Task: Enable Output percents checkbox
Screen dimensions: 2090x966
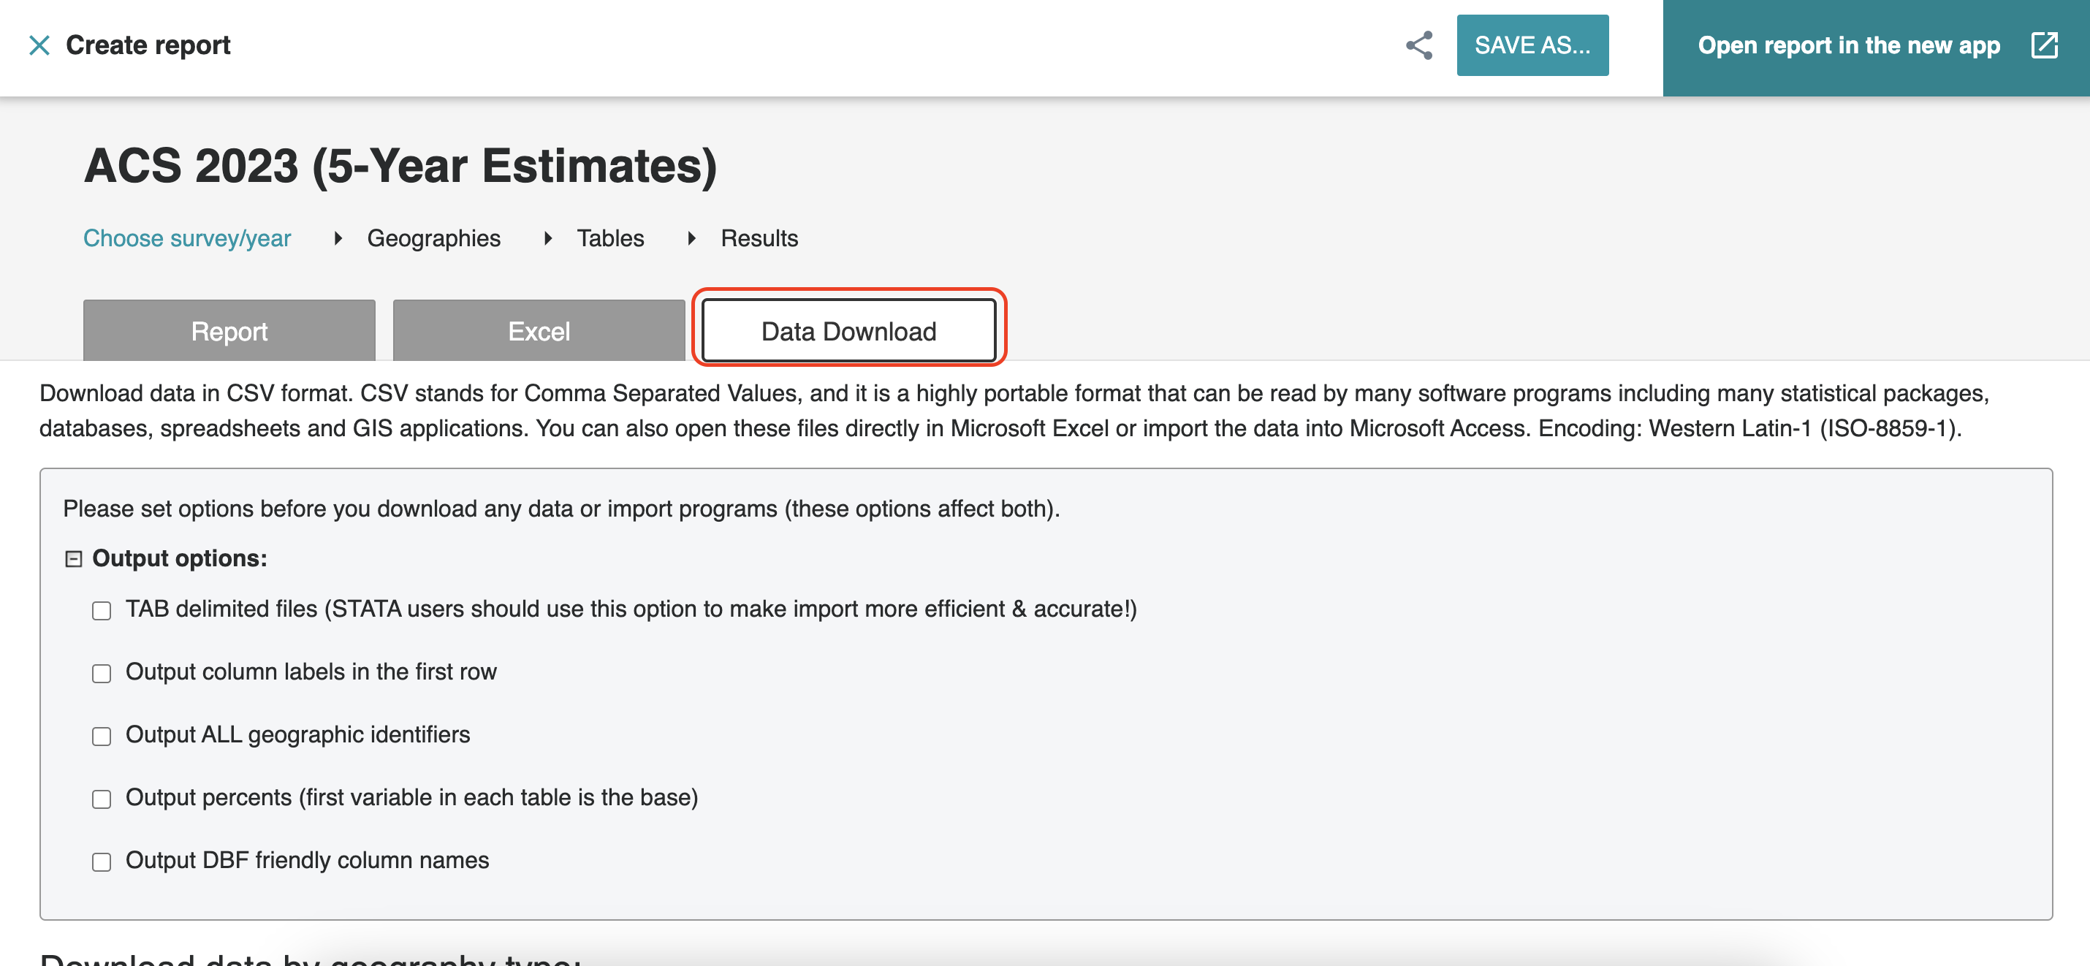Action: pos(102,799)
